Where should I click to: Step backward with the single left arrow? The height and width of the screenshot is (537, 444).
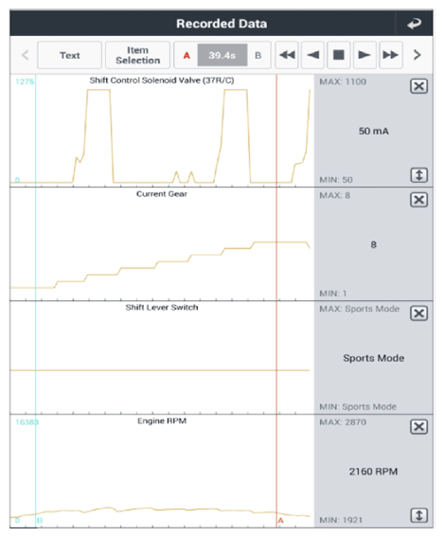click(313, 55)
